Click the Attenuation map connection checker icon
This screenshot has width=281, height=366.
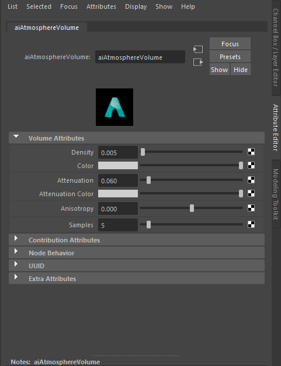coord(251,180)
